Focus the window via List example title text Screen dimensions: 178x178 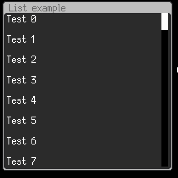point(37,8)
